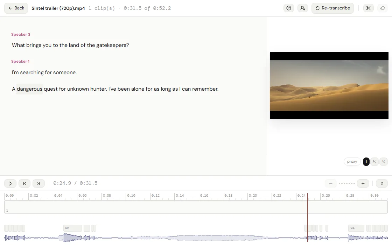Zoom in the timeline with plus
The image size is (392, 245).
363,183
